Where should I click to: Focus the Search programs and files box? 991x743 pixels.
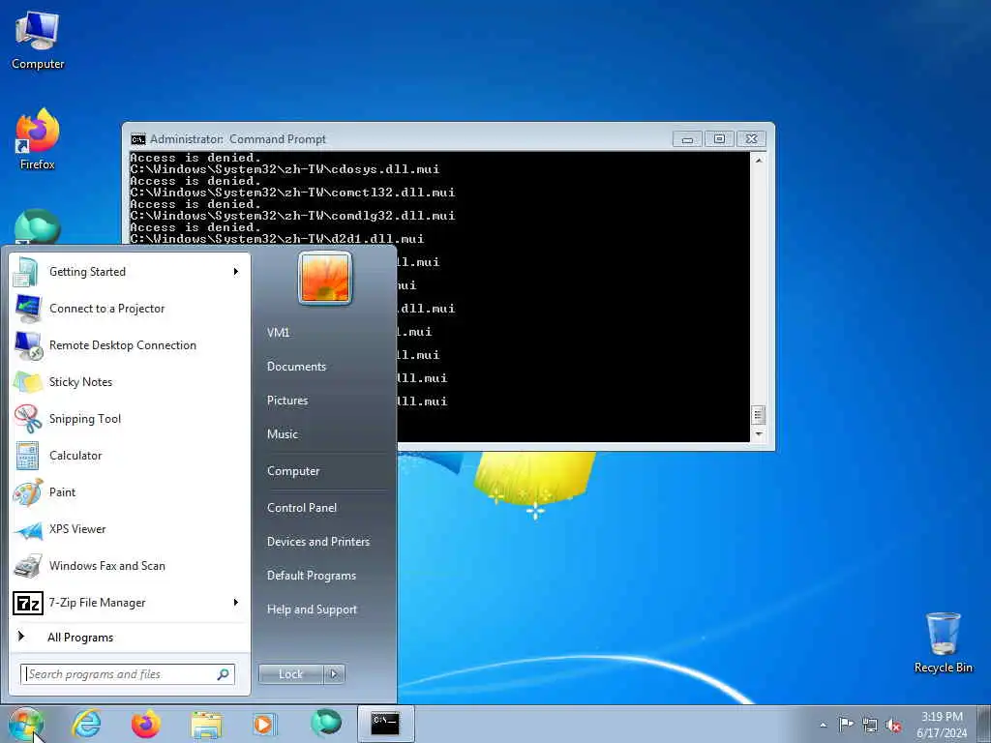click(x=127, y=674)
